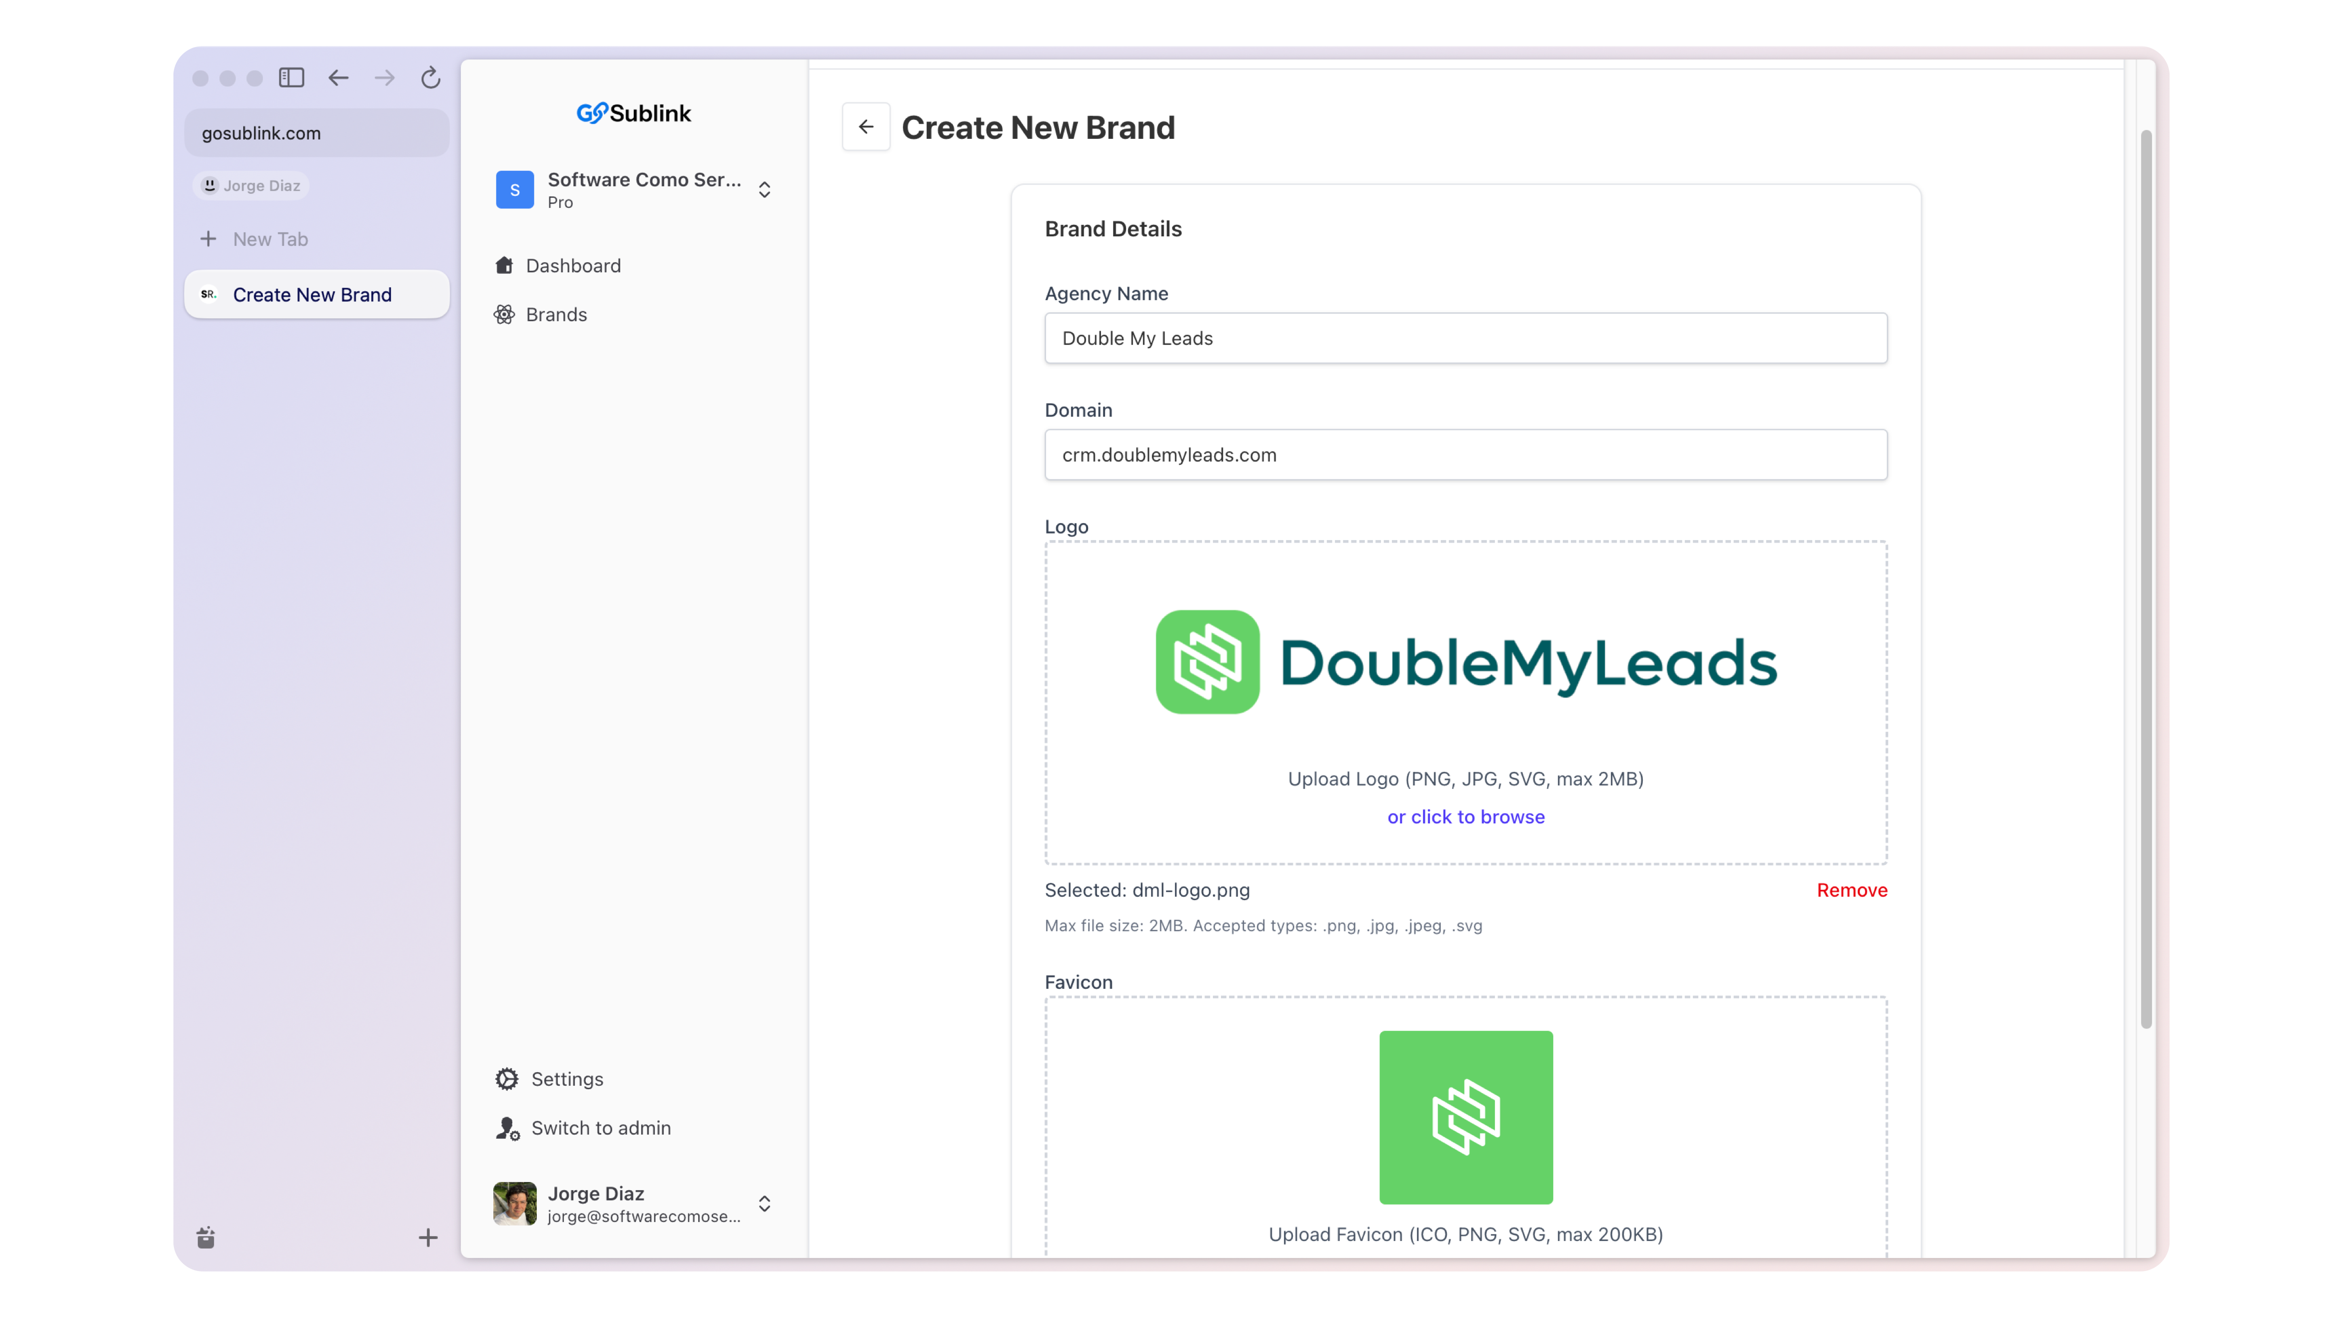Click the Sublink logo
2344x1318 pixels.
[x=634, y=113]
